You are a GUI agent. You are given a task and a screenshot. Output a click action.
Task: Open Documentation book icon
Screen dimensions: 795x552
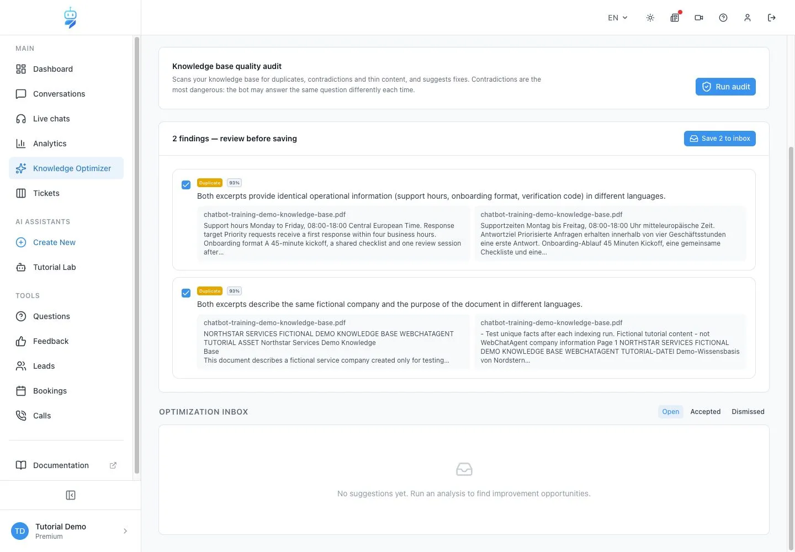[x=21, y=465]
